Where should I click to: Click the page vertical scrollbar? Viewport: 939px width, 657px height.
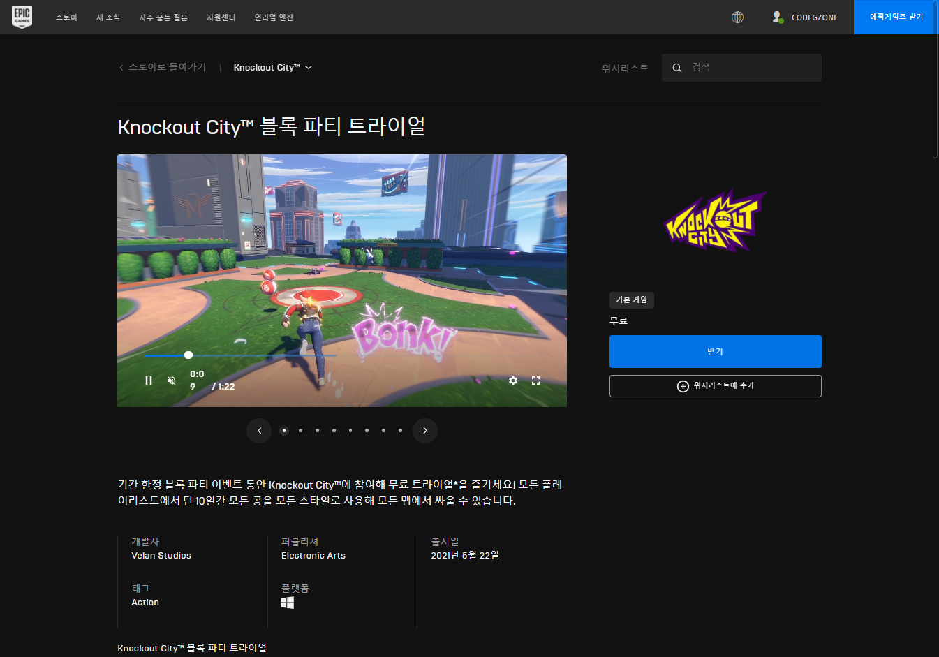pyautogui.click(x=936, y=80)
